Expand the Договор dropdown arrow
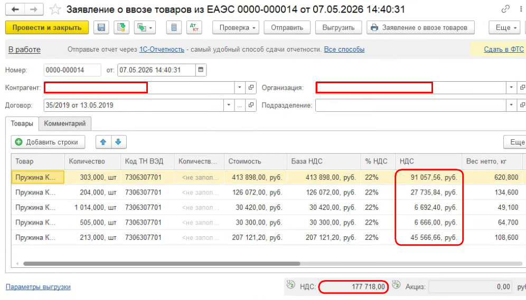Screen dimensions: 526x300 coord(229,105)
